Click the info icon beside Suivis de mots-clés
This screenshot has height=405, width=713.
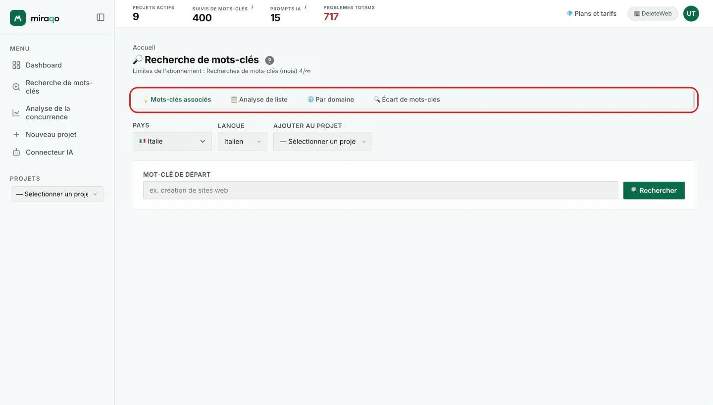pyautogui.click(x=252, y=7)
